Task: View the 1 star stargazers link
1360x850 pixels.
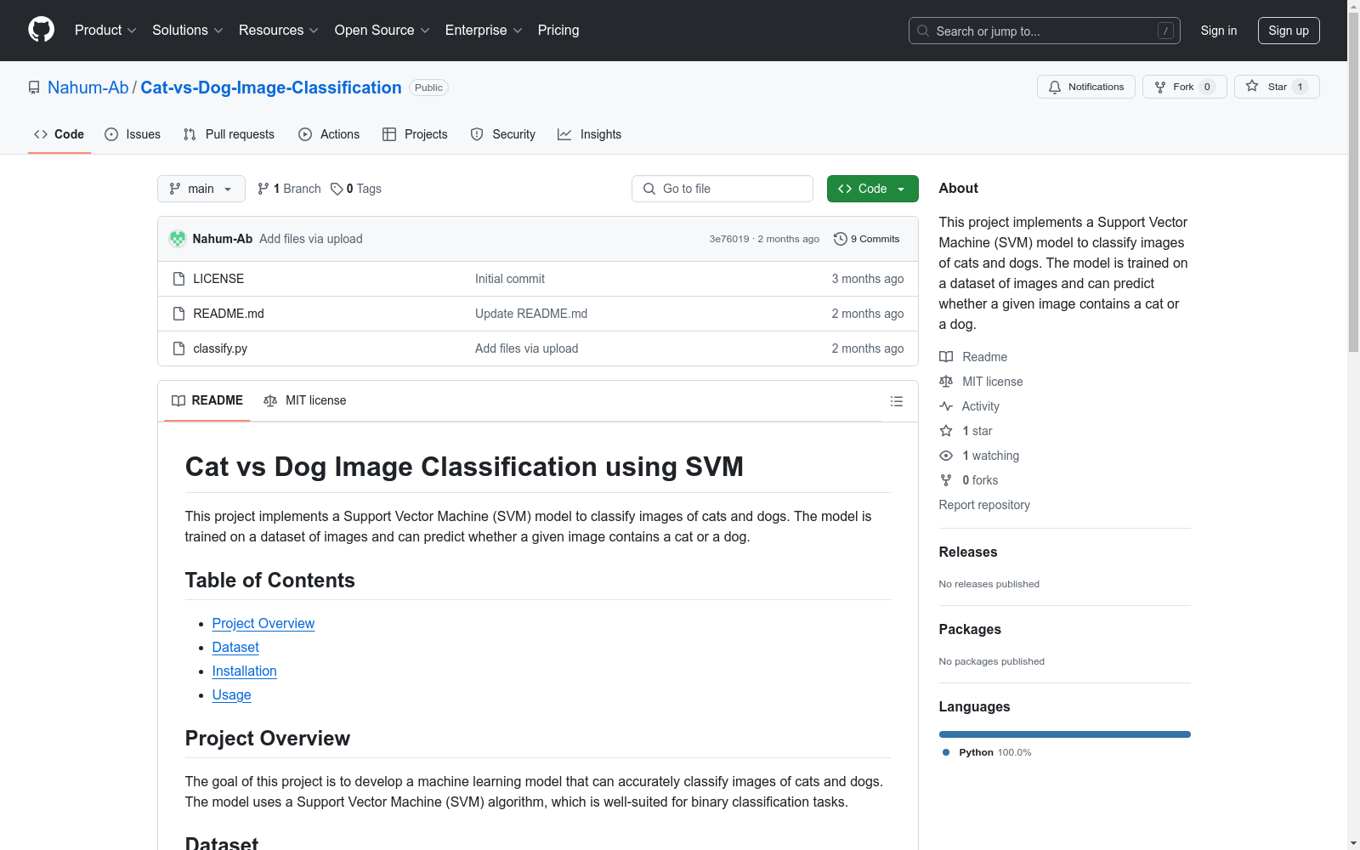Action: click(x=966, y=431)
